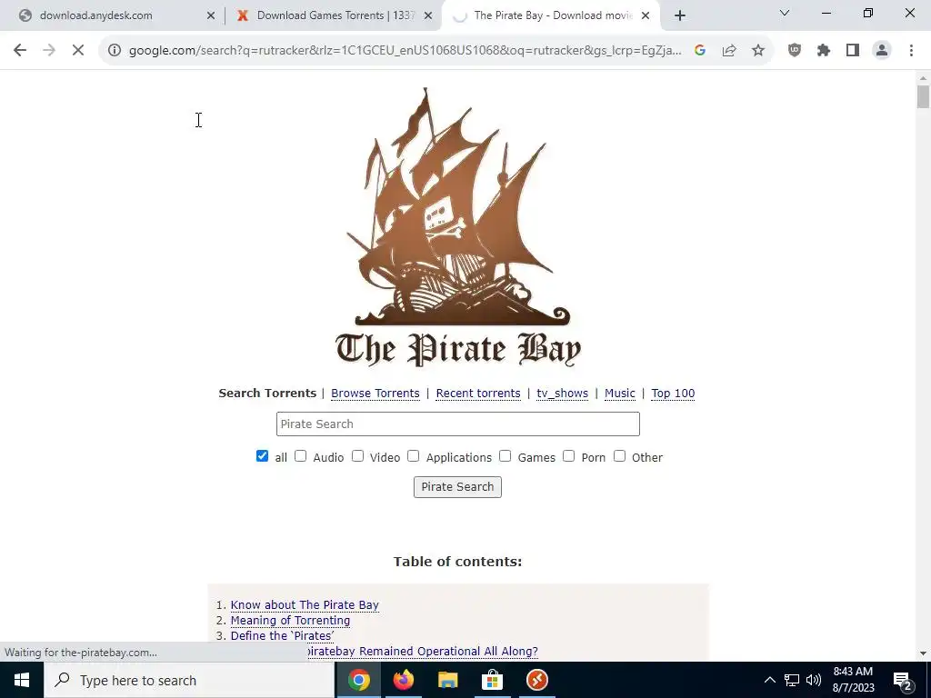931x698 pixels.
Task: Open Meaning of Torrenting link
Action: tap(290, 620)
